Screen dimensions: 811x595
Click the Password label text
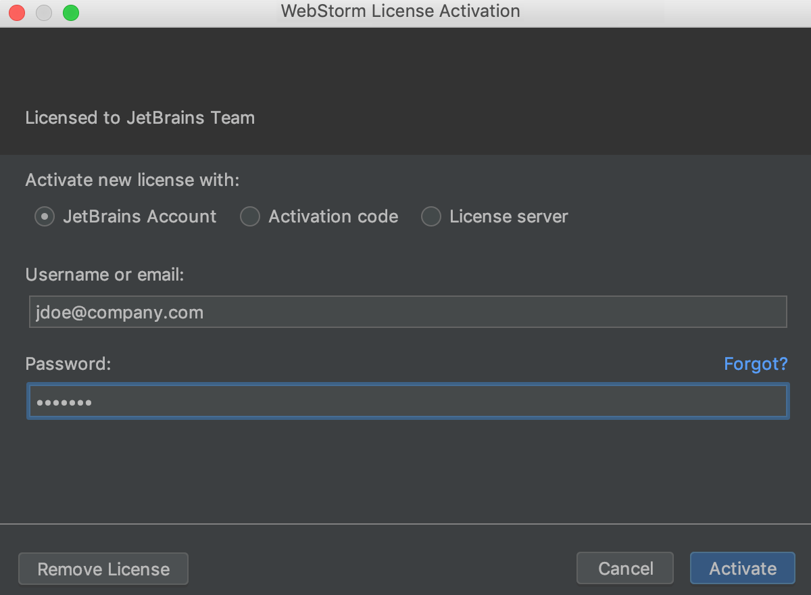[68, 364]
